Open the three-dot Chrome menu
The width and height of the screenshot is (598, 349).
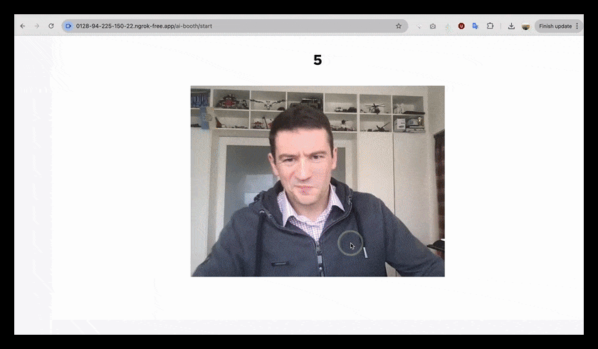pos(577,26)
